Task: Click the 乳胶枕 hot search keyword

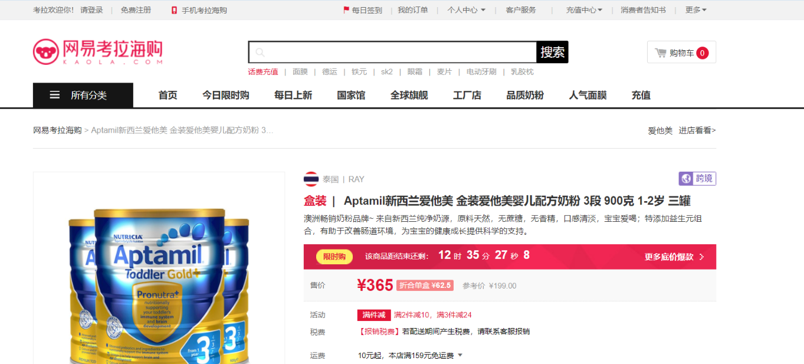Action: coord(522,72)
